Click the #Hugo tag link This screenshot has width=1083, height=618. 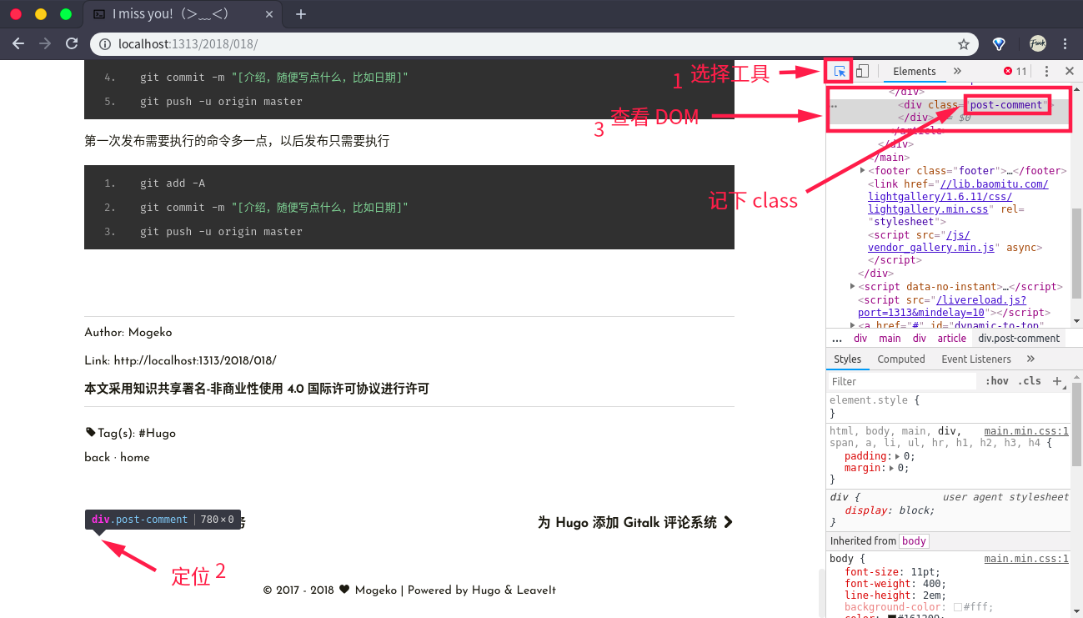click(157, 434)
